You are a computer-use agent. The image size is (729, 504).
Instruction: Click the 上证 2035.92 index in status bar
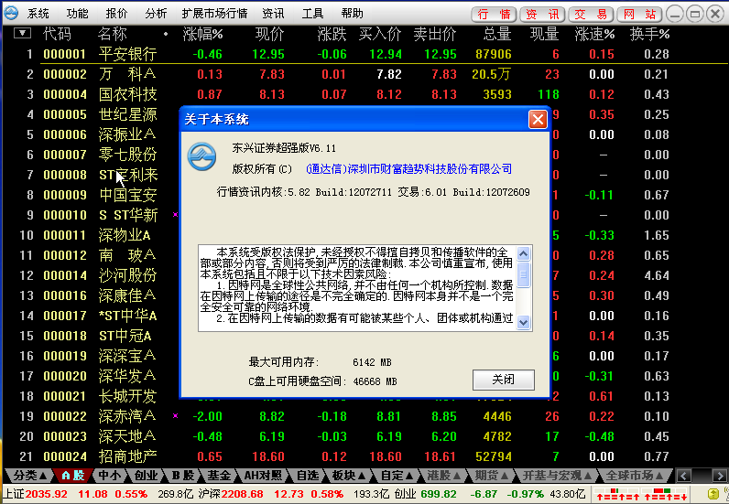36,494
